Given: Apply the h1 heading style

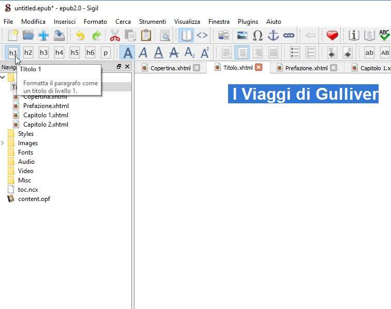Looking at the screenshot, I should pyautogui.click(x=13, y=53).
